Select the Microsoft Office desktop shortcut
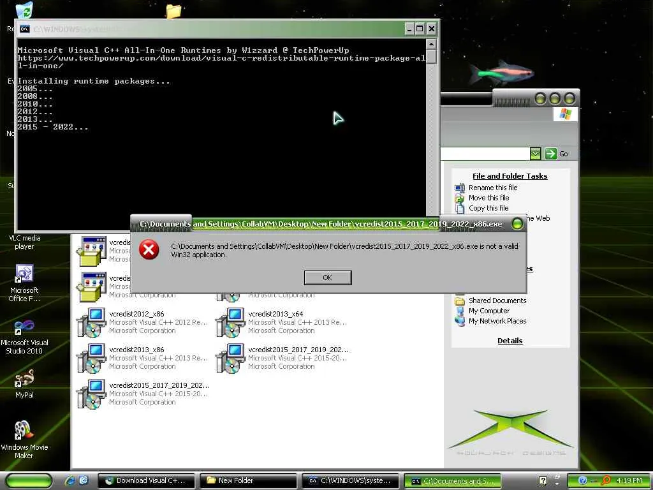The height and width of the screenshot is (490, 653). click(24, 283)
